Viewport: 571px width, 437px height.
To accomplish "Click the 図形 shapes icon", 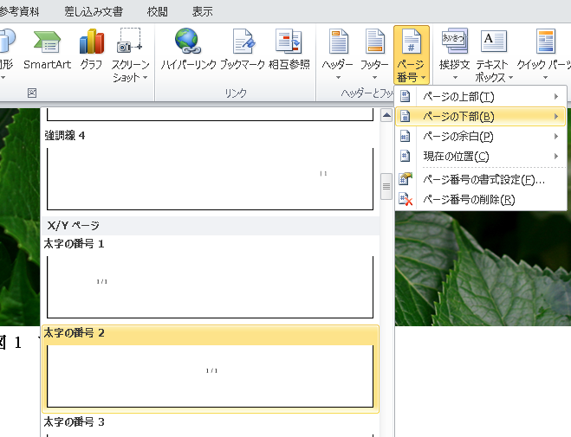I will (x=7, y=41).
